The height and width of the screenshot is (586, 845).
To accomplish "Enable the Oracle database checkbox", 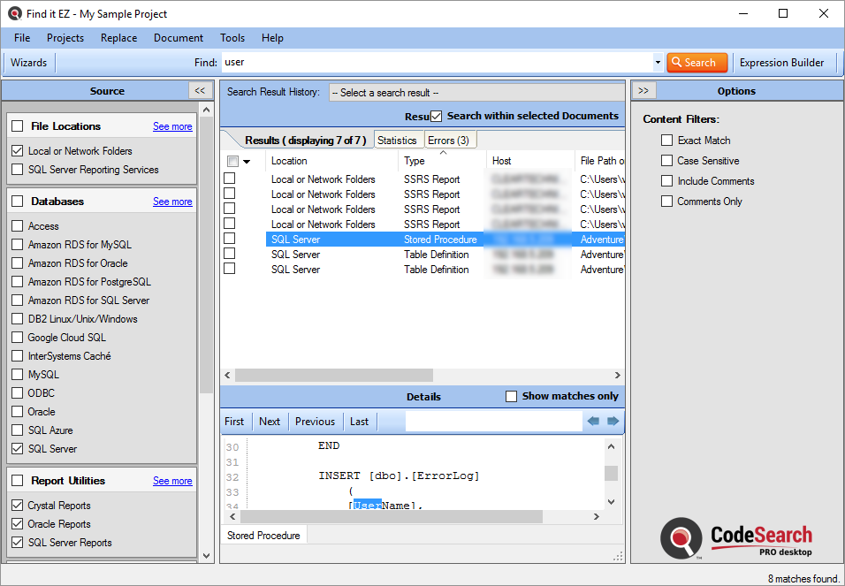I will [18, 411].
